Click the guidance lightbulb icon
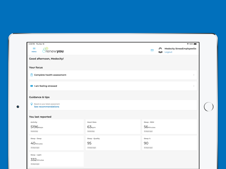 [32, 104]
